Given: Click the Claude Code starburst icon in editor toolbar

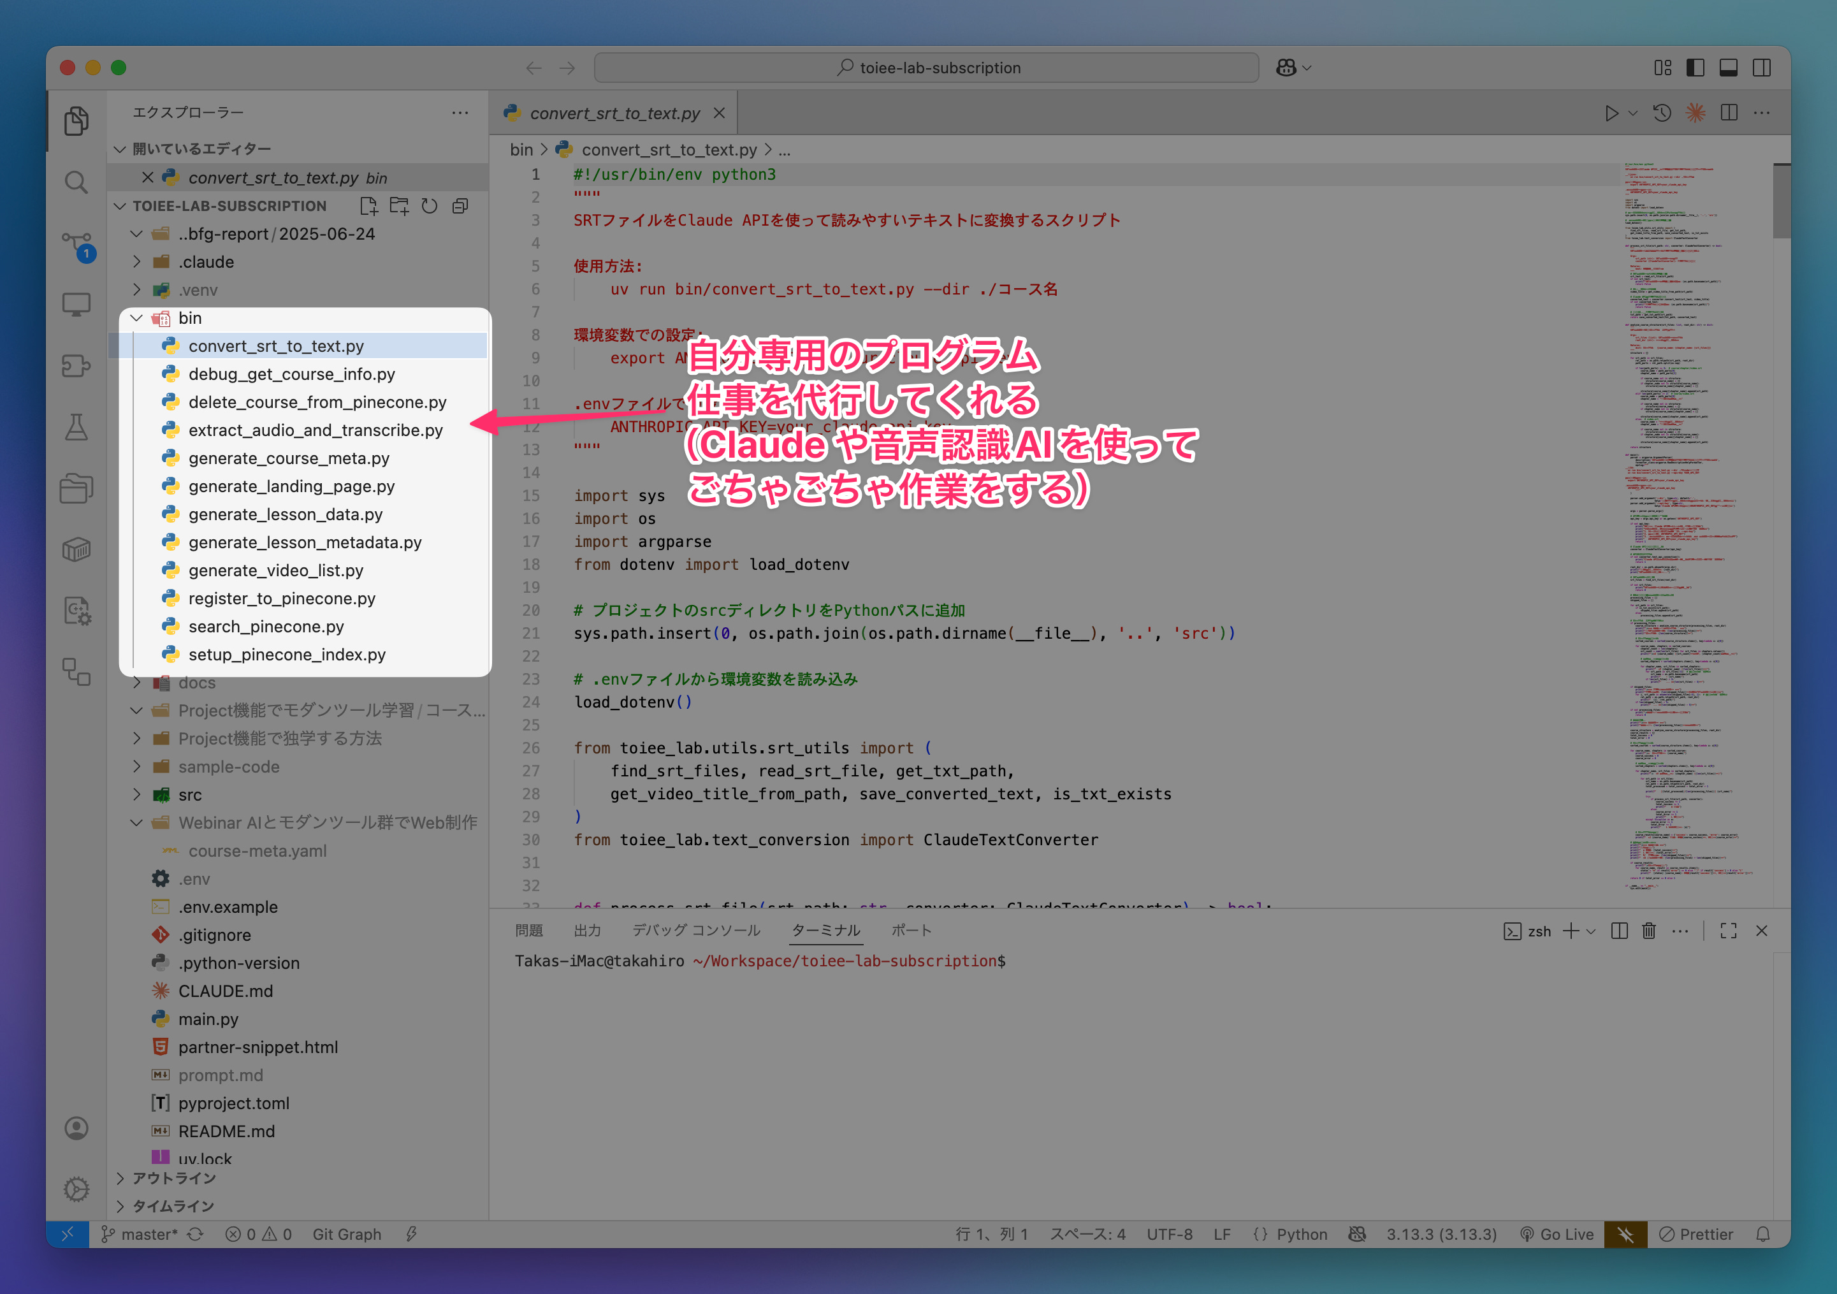Looking at the screenshot, I should (1695, 113).
